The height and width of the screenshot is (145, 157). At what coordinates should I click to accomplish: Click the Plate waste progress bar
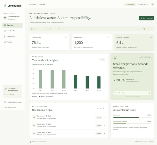[132, 117]
